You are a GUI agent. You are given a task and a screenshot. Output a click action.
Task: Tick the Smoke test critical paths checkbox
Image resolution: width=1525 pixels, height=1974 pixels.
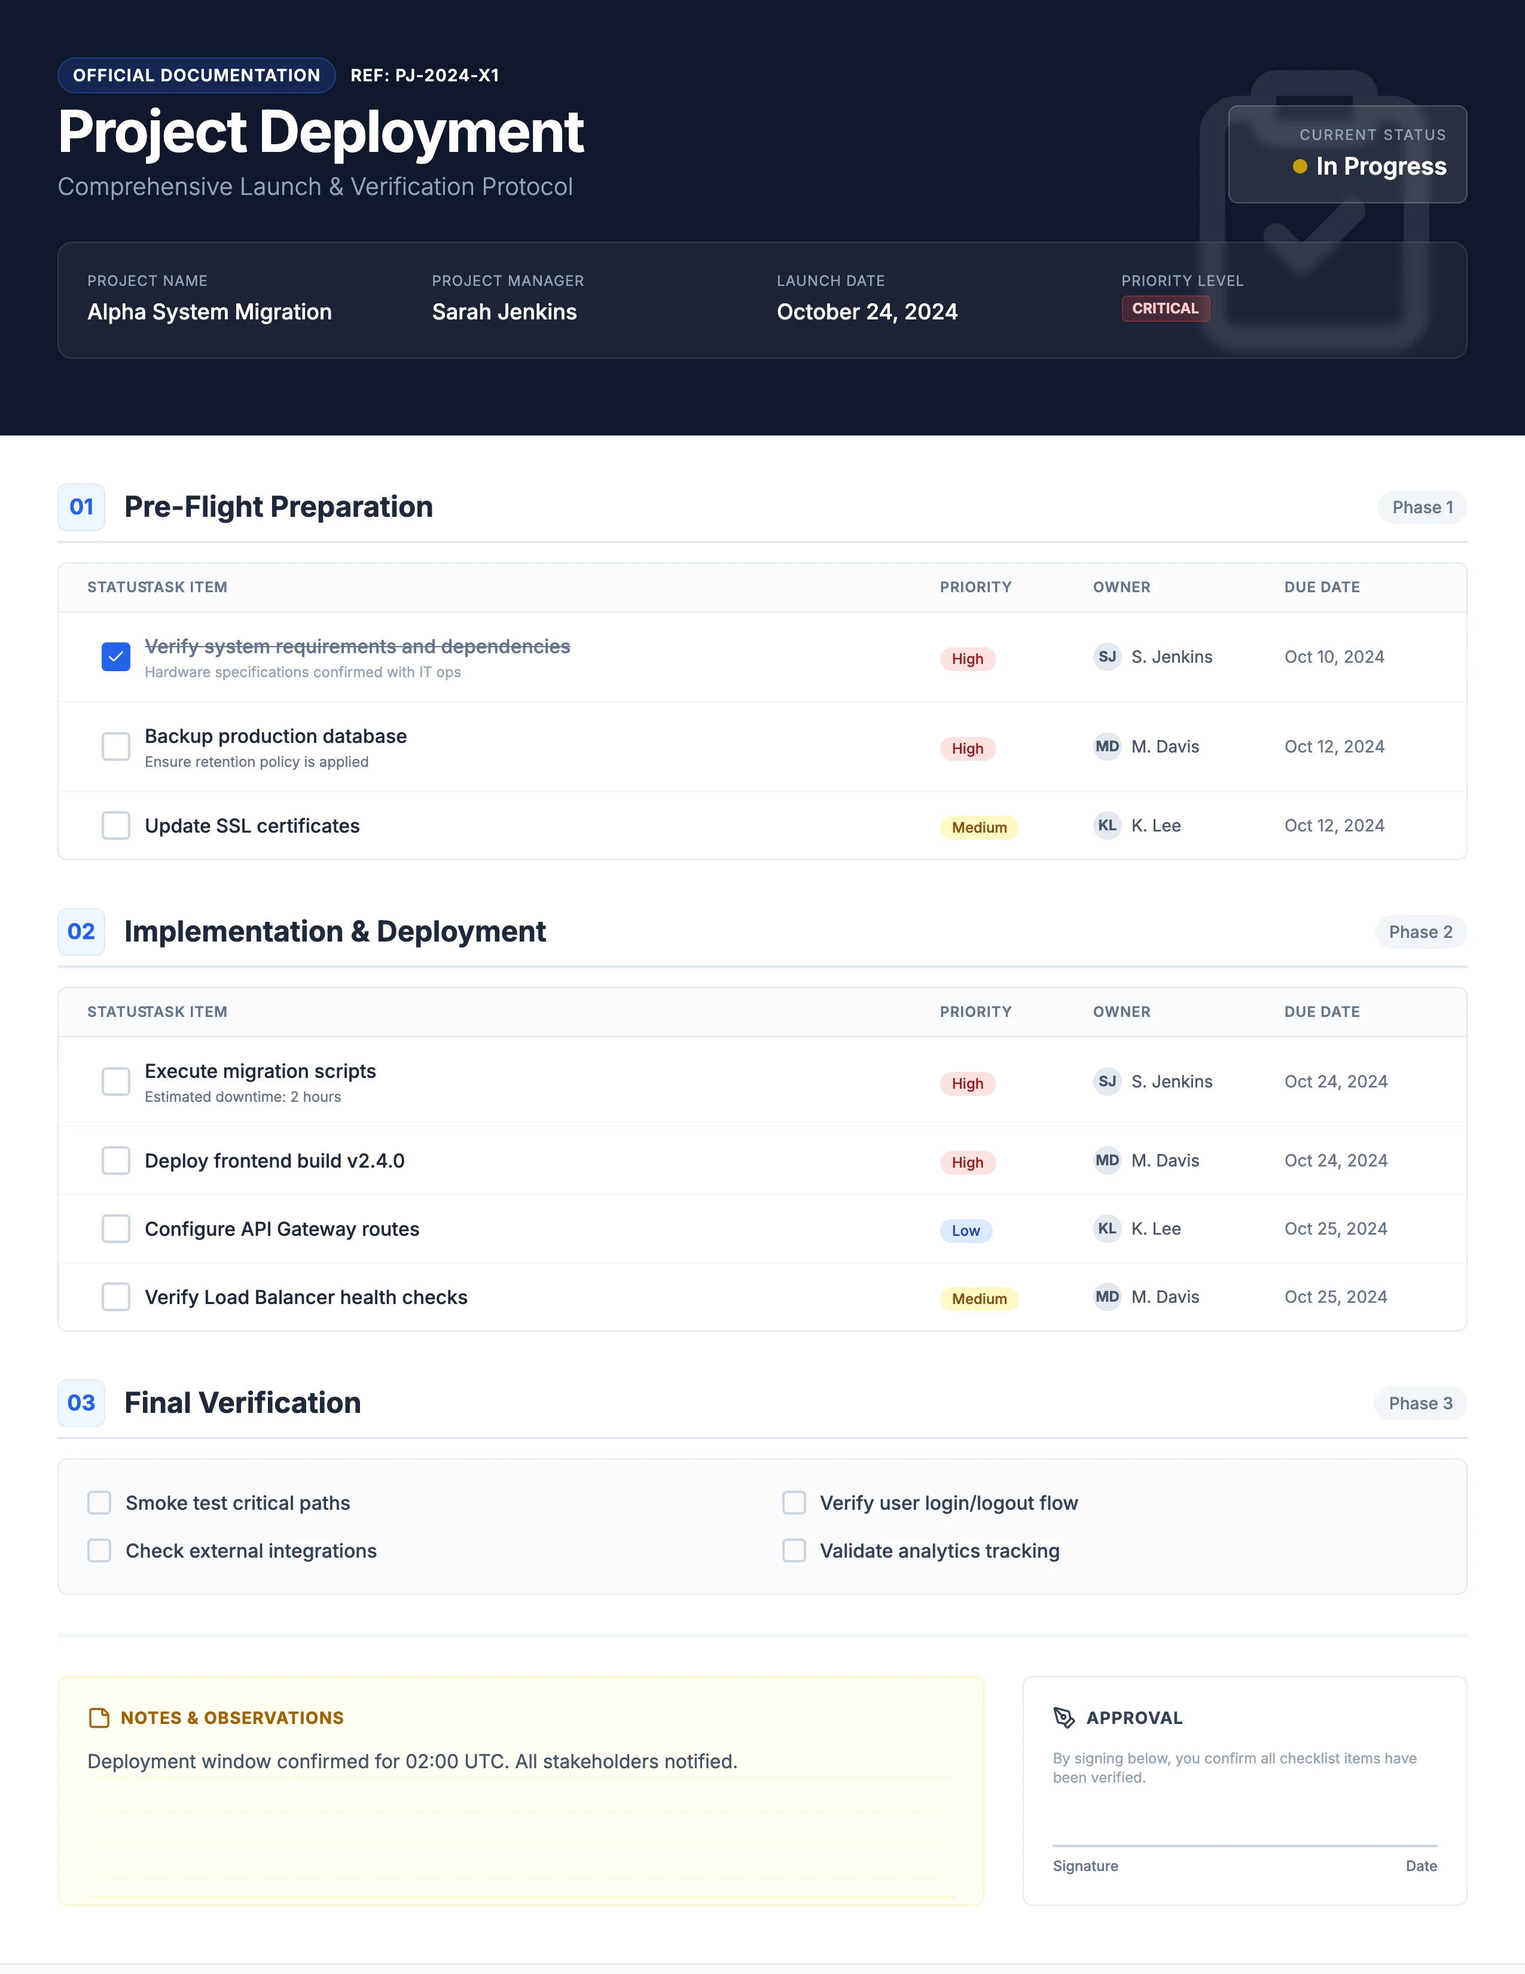[99, 1503]
